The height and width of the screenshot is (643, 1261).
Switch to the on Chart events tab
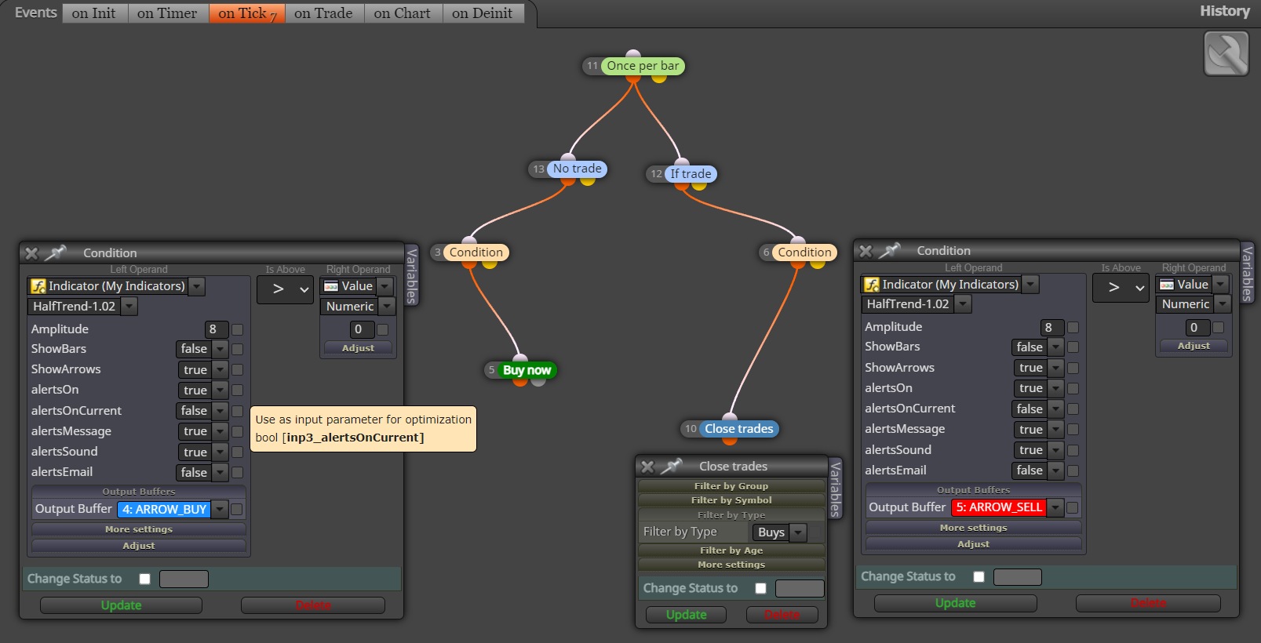tap(403, 13)
